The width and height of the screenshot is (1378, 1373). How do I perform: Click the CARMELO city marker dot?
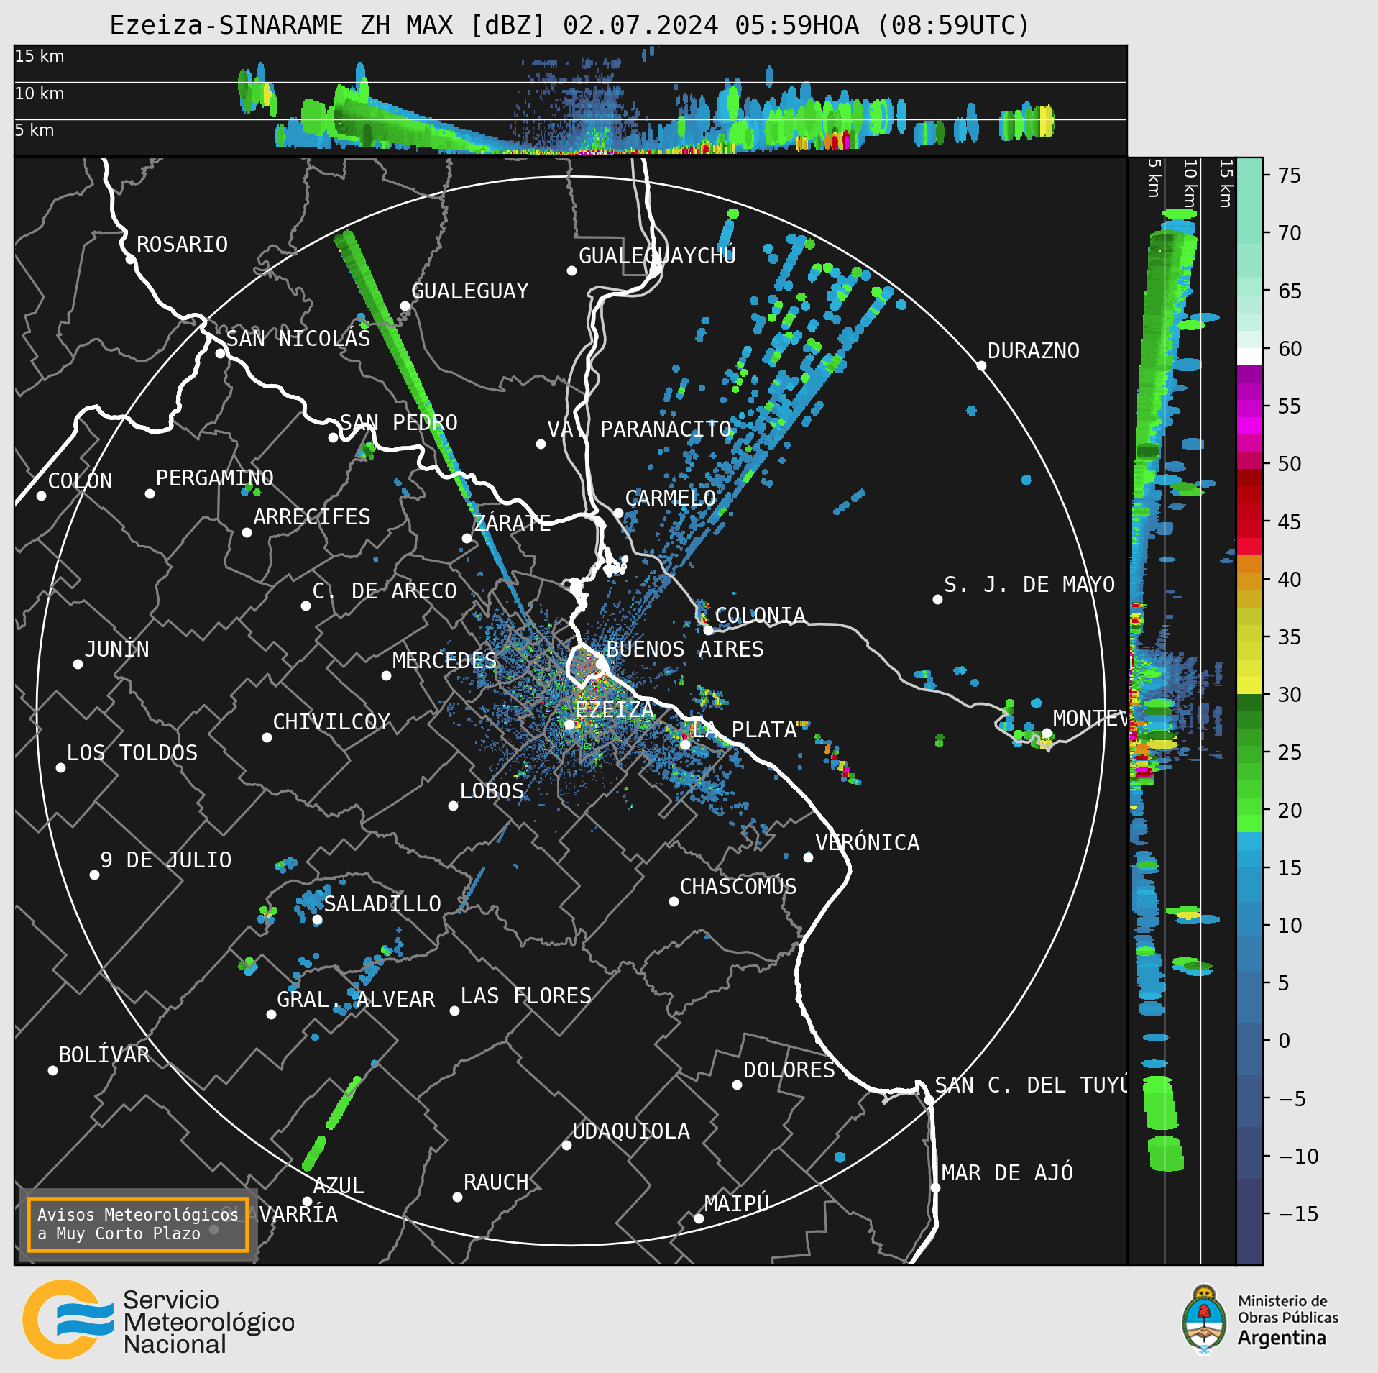click(x=618, y=513)
